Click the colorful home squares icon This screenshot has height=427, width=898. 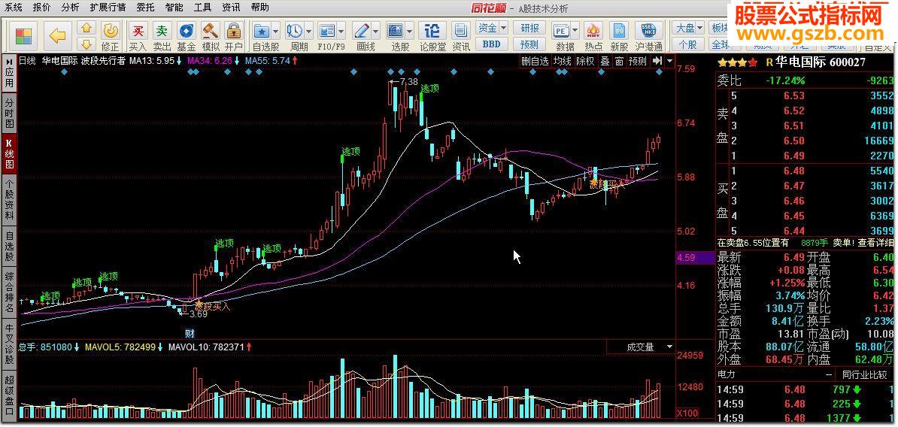pyautogui.click(x=23, y=35)
